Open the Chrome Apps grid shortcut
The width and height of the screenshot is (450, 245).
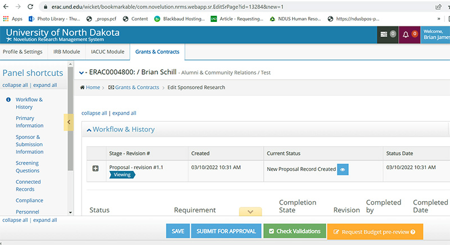coord(12,19)
